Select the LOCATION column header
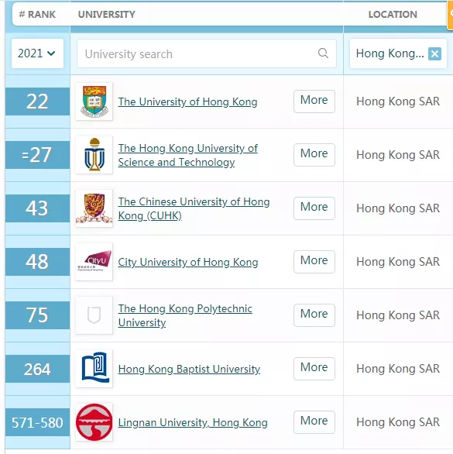This screenshot has height=454, width=453. click(393, 14)
